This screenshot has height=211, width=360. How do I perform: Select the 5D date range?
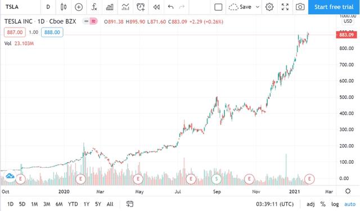tap(22, 204)
